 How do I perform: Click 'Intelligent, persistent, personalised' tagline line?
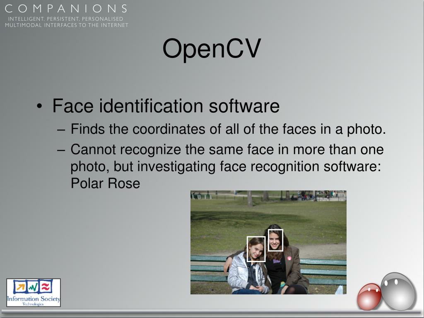click(x=66, y=19)
